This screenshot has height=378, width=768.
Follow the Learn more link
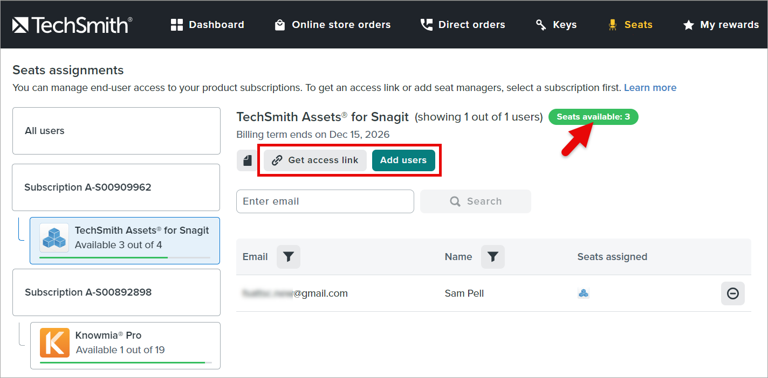click(x=650, y=88)
